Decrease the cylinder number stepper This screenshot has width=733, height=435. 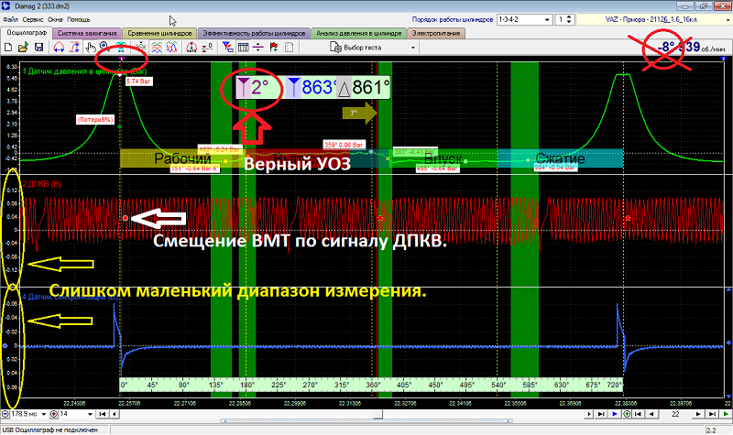tap(569, 22)
